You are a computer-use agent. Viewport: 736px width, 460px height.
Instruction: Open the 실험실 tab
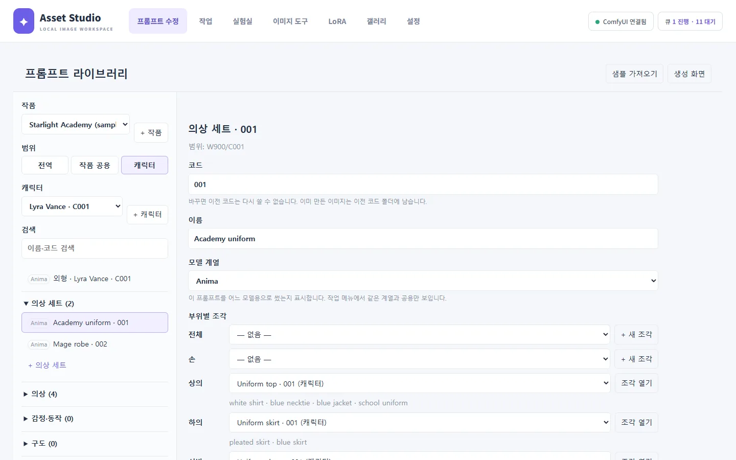click(x=242, y=21)
